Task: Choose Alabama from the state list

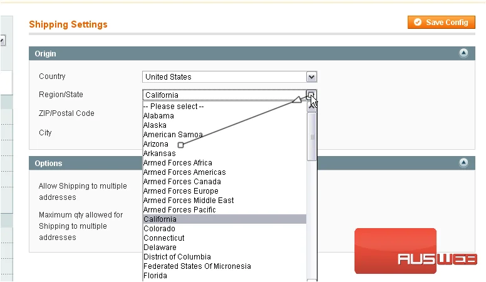Action: pos(224,116)
